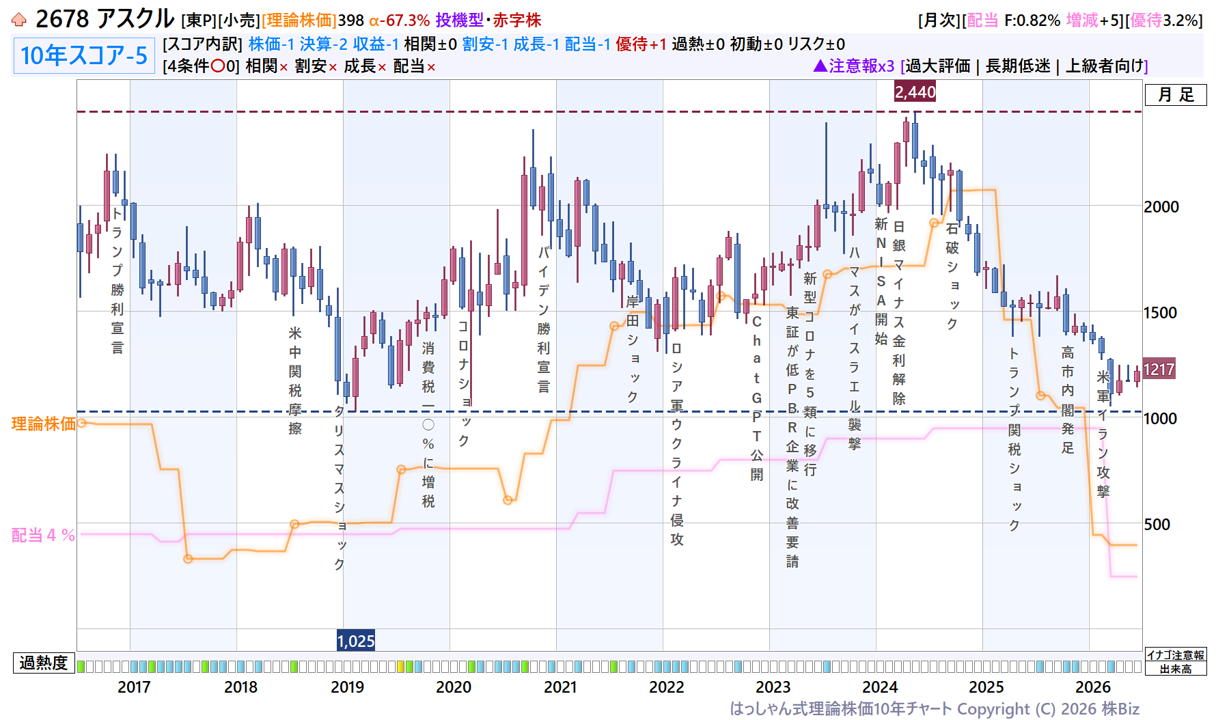Click the クリスマスショック event annotation
Screen dimensions: 1216x720
340,488
